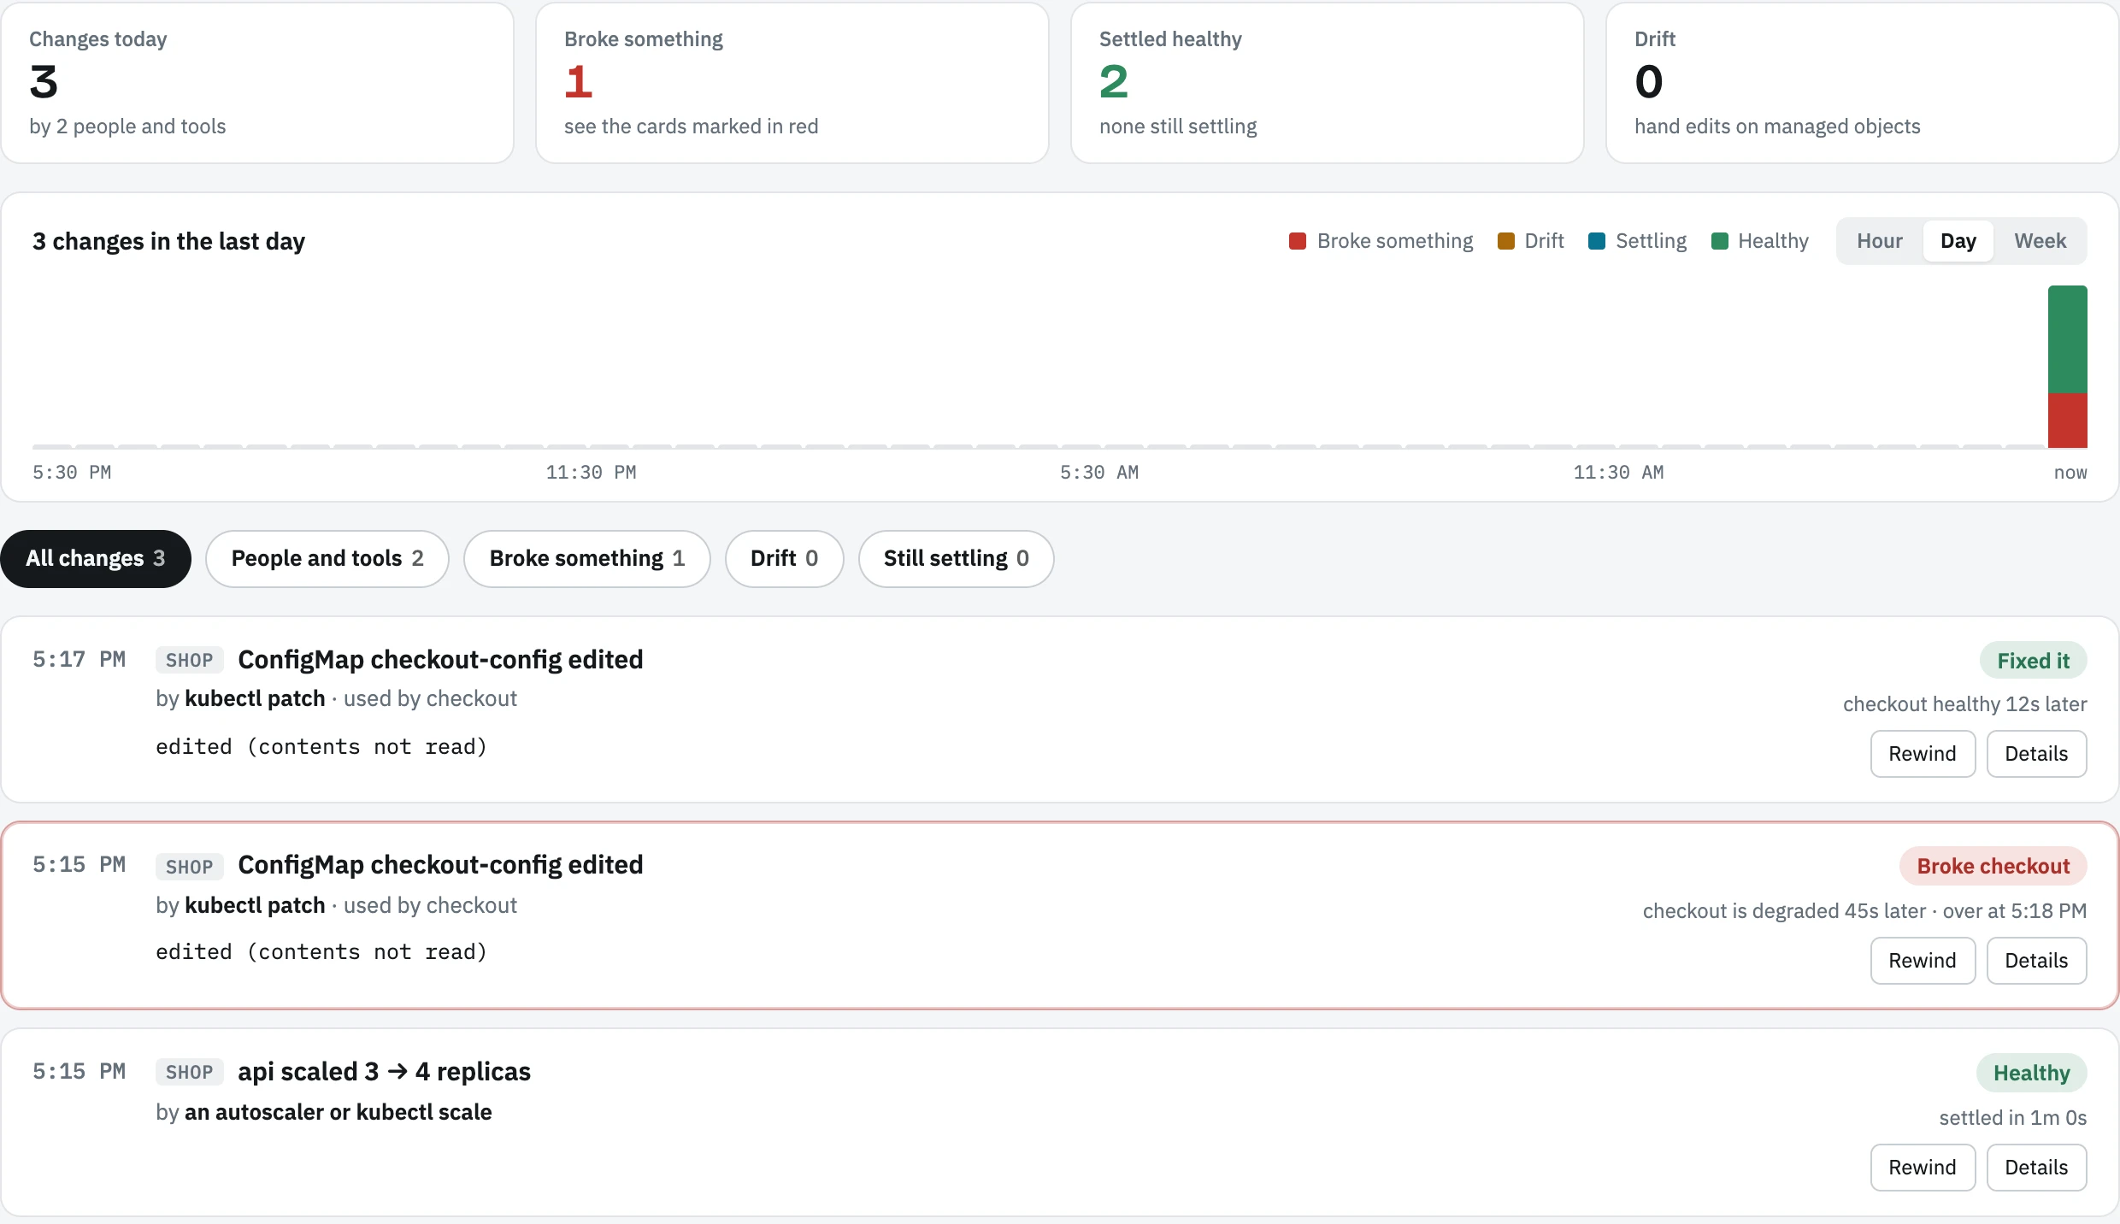Rewind the 5:17 PM checkout-config edit
Image resolution: width=2120 pixels, height=1224 pixels.
click(1923, 753)
